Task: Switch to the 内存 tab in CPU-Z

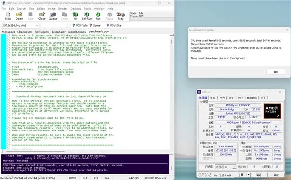Action: tap(222, 98)
